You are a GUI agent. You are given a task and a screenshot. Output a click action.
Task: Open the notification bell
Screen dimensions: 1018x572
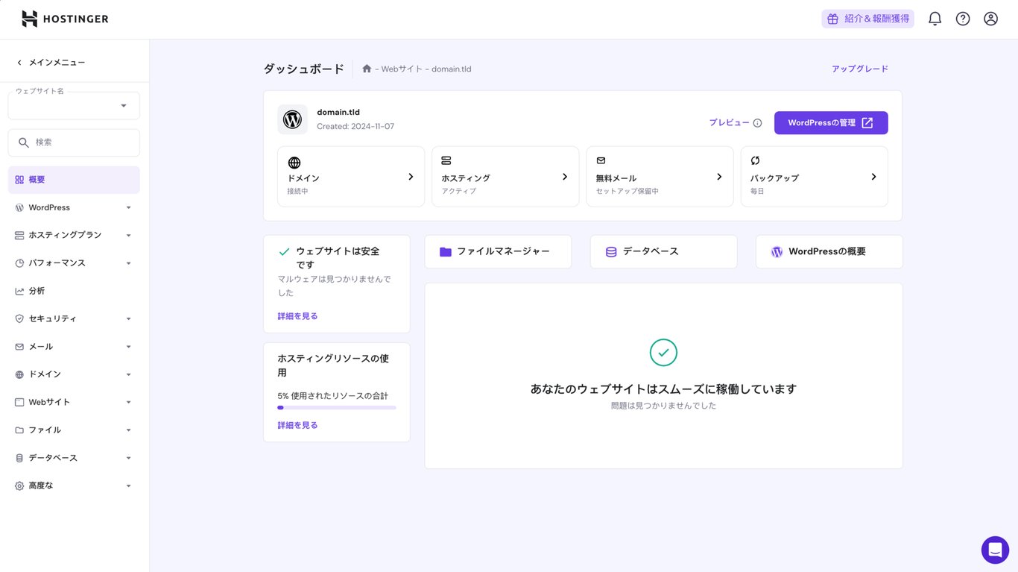tap(935, 18)
